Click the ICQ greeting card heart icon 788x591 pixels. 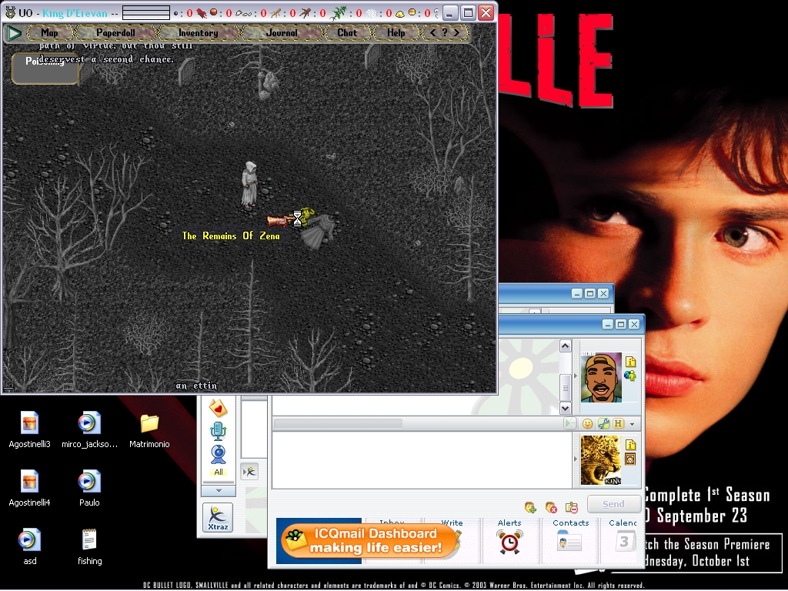pyautogui.click(x=218, y=409)
